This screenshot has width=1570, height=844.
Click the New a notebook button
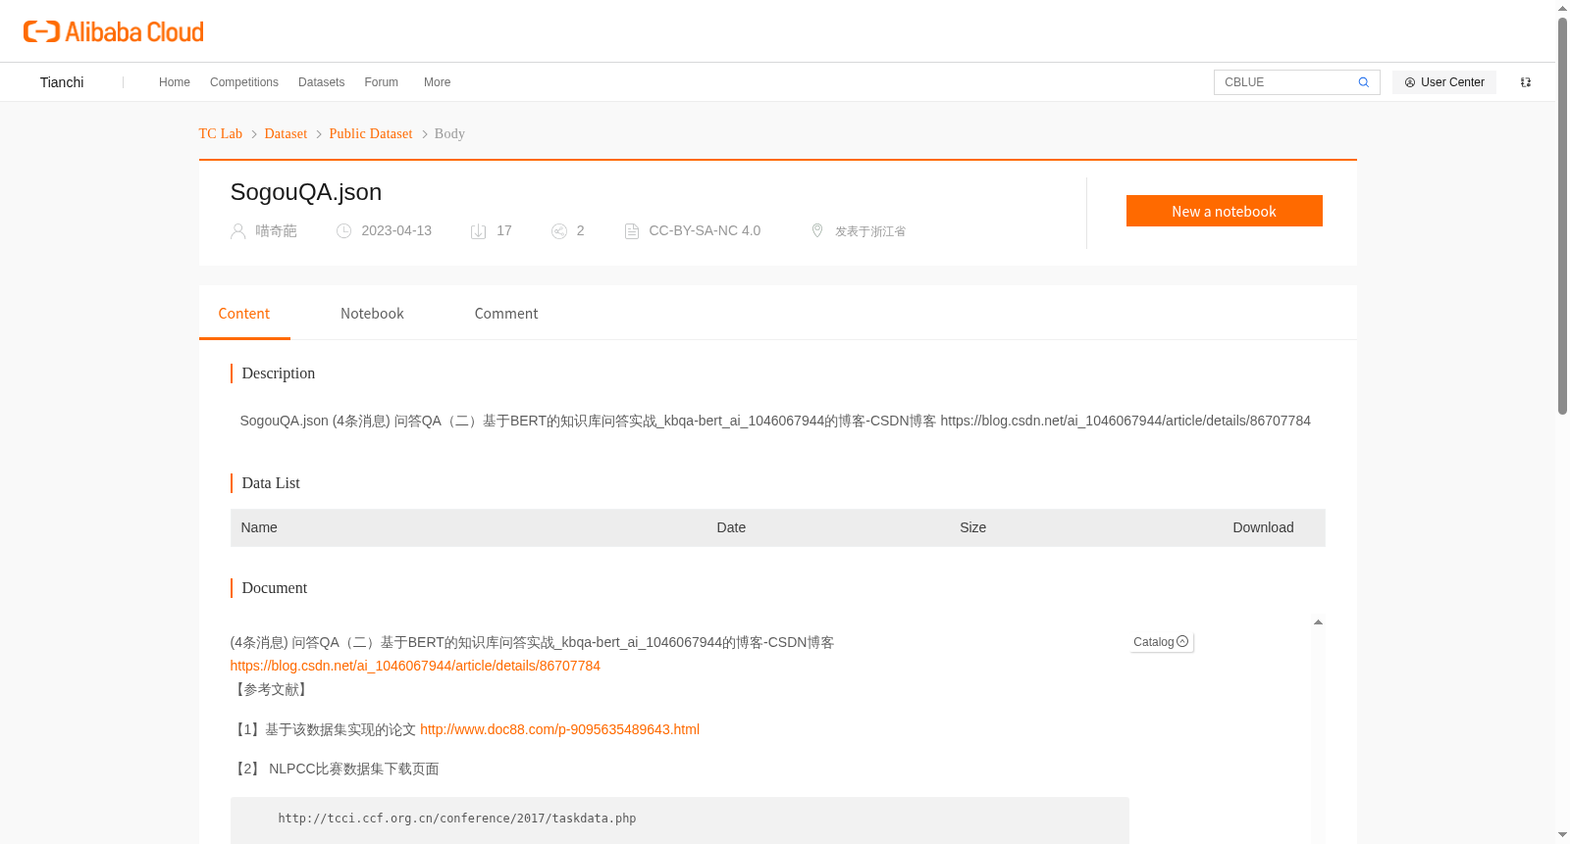1224,211
